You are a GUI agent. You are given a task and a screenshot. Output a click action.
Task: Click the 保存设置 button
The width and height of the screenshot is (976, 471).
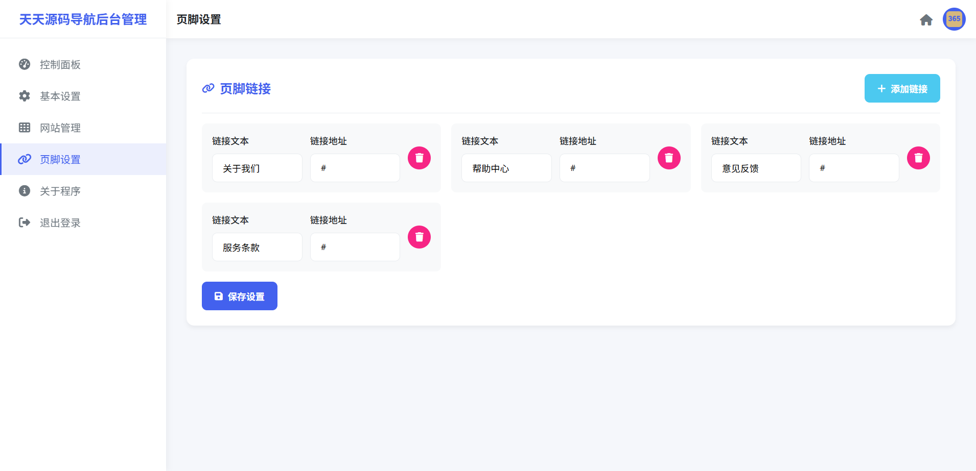point(239,295)
